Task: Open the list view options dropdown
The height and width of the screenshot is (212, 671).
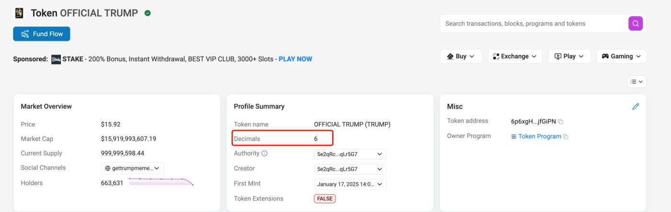Action: [637, 81]
